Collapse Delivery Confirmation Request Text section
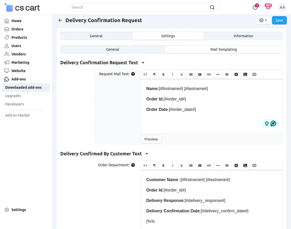 143,63
